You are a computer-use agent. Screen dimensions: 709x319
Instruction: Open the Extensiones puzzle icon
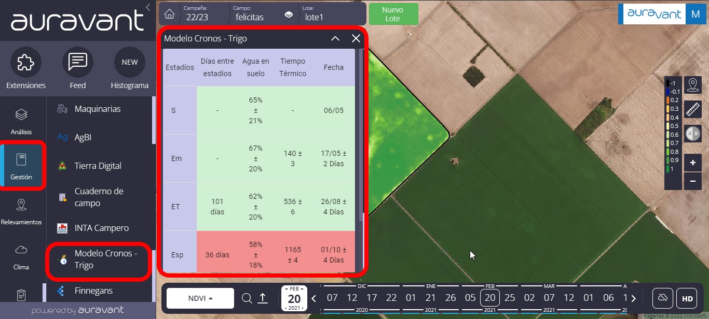[x=26, y=62]
